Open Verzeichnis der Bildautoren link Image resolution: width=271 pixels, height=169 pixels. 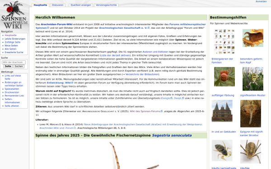click(142, 74)
